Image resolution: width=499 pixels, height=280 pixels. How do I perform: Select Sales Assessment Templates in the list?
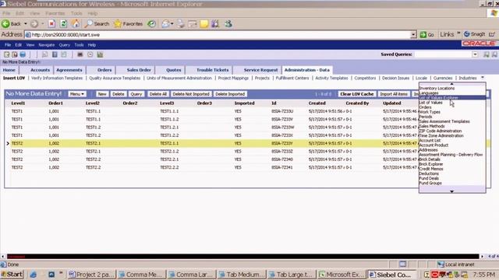click(x=444, y=121)
